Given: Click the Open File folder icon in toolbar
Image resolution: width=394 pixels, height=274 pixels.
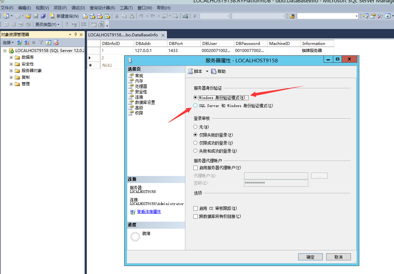Looking at the screenshot, I should coord(28,16).
